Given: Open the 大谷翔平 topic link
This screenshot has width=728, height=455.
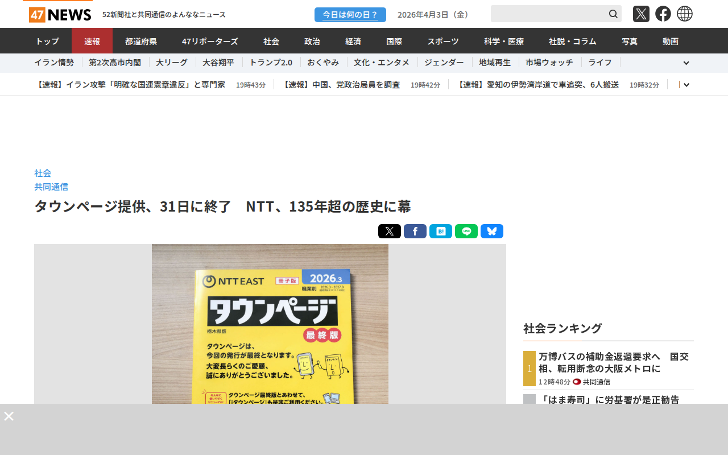Looking at the screenshot, I should (x=218, y=63).
